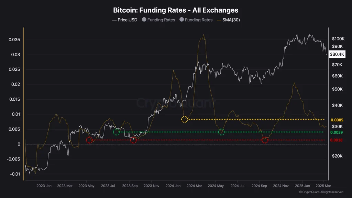Select the red circle near 2023 Sep
352x198 pixels.
(133, 140)
